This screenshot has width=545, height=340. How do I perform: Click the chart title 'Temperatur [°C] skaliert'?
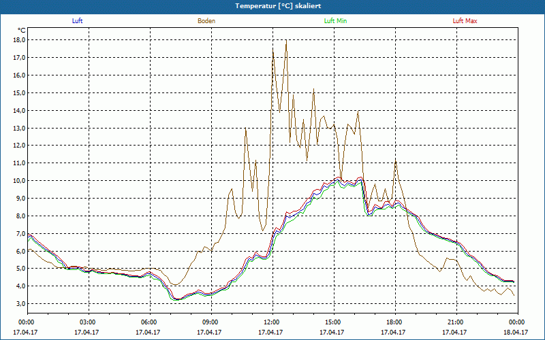278,6
